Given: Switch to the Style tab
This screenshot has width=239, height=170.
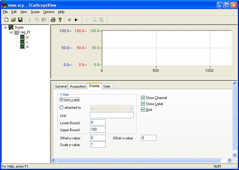Looking at the screenshot, I should coord(107,86).
